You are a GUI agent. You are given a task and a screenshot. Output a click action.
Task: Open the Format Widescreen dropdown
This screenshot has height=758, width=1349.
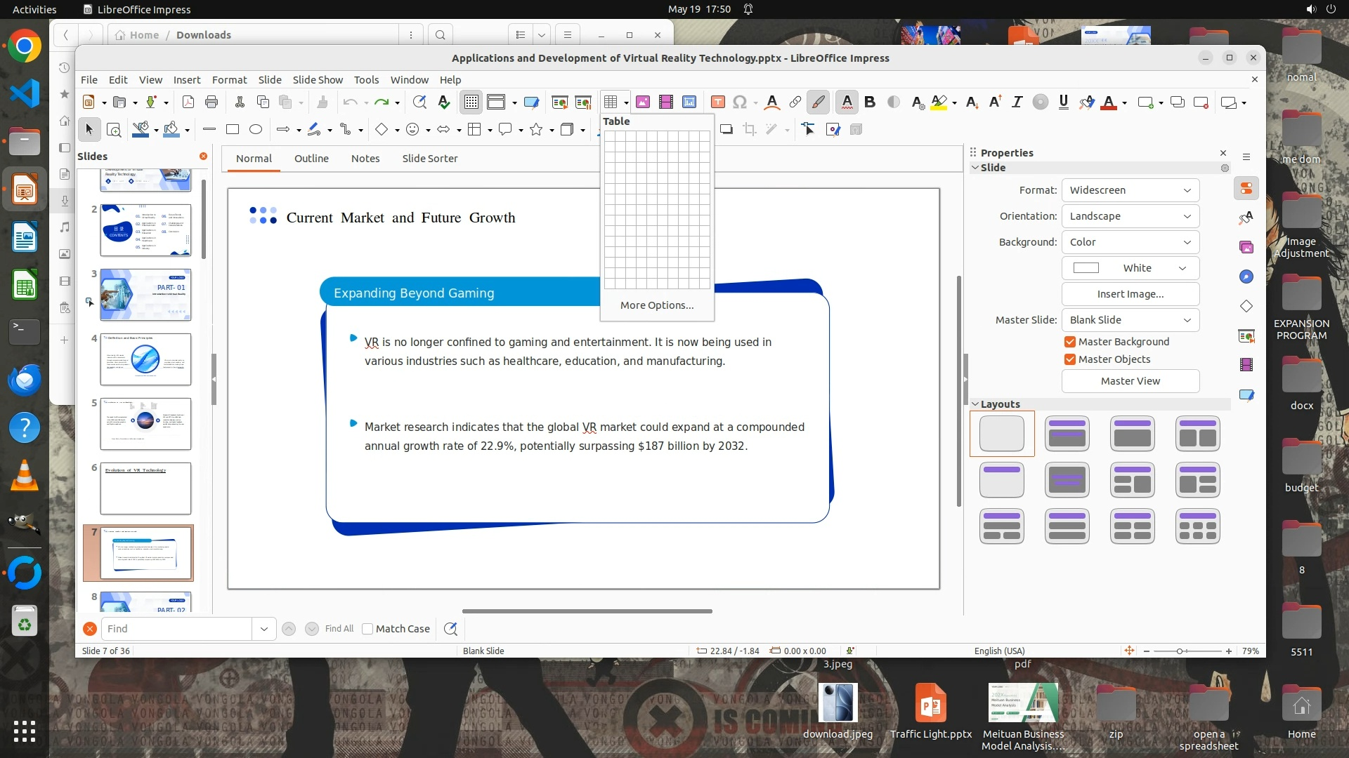pos(1130,190)
